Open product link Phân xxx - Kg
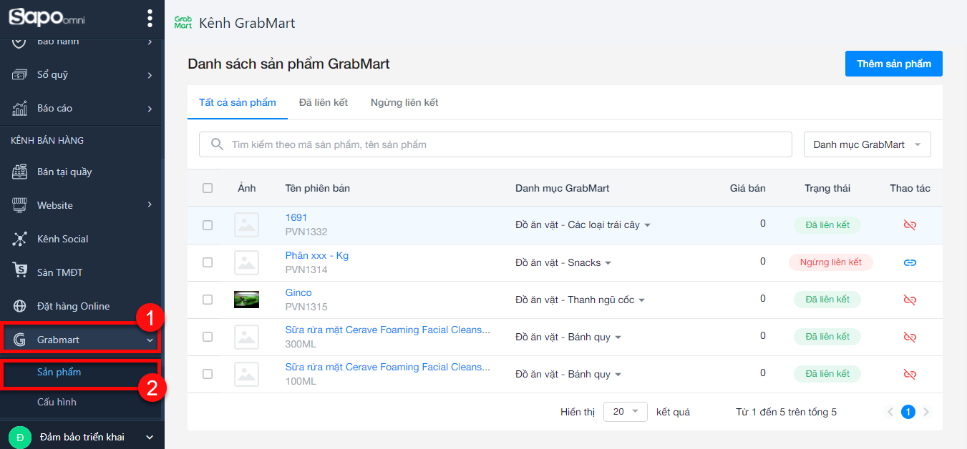 tap(317, 255)
